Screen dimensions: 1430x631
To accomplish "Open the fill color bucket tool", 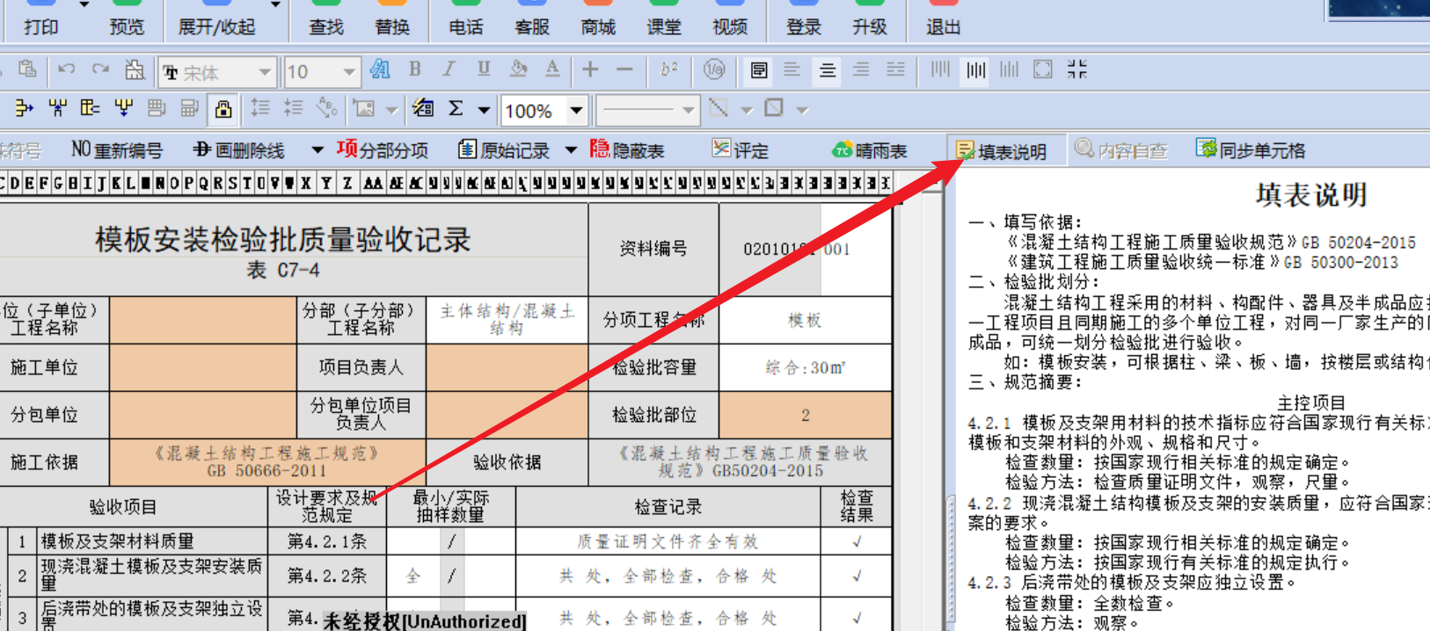I will click(518, 69).
